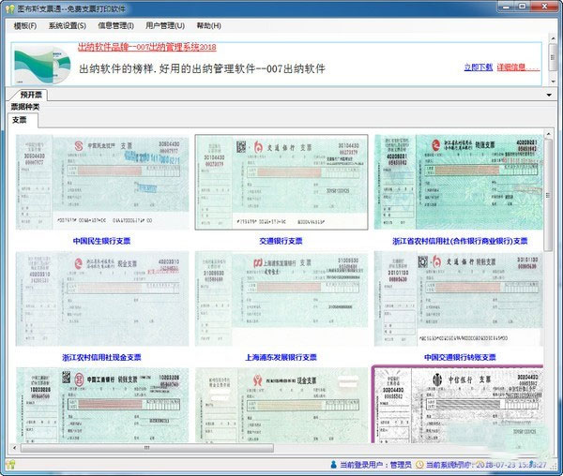
Task: Click the cheque list scroll up arrow
Action: 548,134
